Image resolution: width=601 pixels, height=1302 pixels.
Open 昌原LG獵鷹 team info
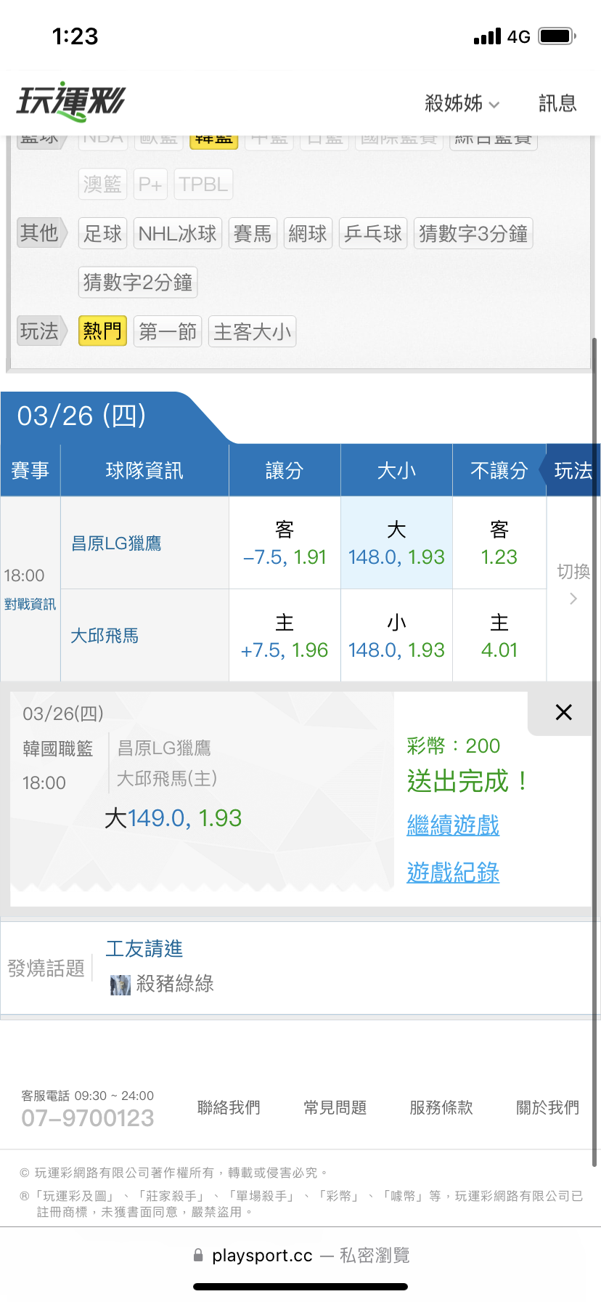116,543
